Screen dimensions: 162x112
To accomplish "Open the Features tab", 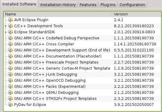I will point(88,5).
